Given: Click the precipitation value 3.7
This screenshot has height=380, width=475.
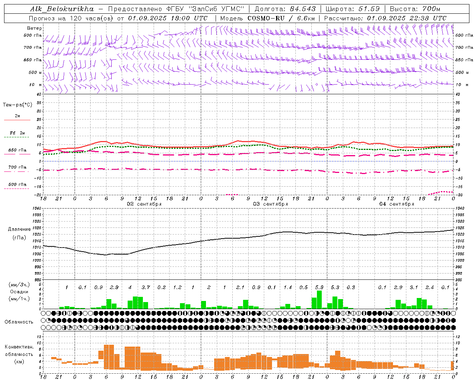Looking at the screenshot, I should tap(146, 288).
